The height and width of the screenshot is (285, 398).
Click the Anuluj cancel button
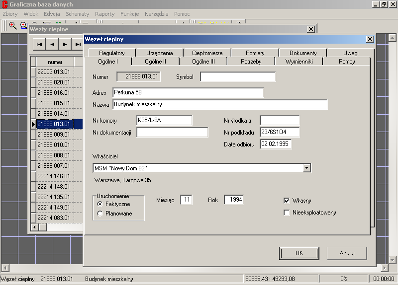click(347, 253)
